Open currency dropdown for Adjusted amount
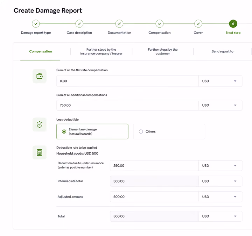Image resolution: width=252 pixels, height=236 pixels. [220, 196]
